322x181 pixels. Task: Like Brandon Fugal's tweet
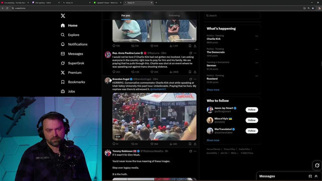coord(154,144)
